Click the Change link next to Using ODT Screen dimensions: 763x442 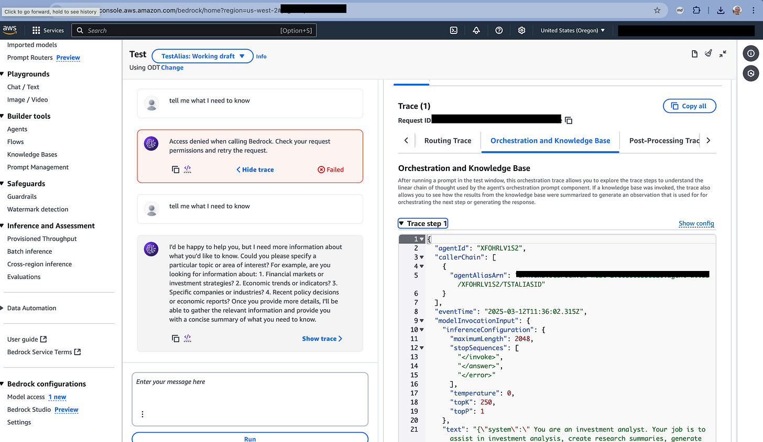(172, 67)
